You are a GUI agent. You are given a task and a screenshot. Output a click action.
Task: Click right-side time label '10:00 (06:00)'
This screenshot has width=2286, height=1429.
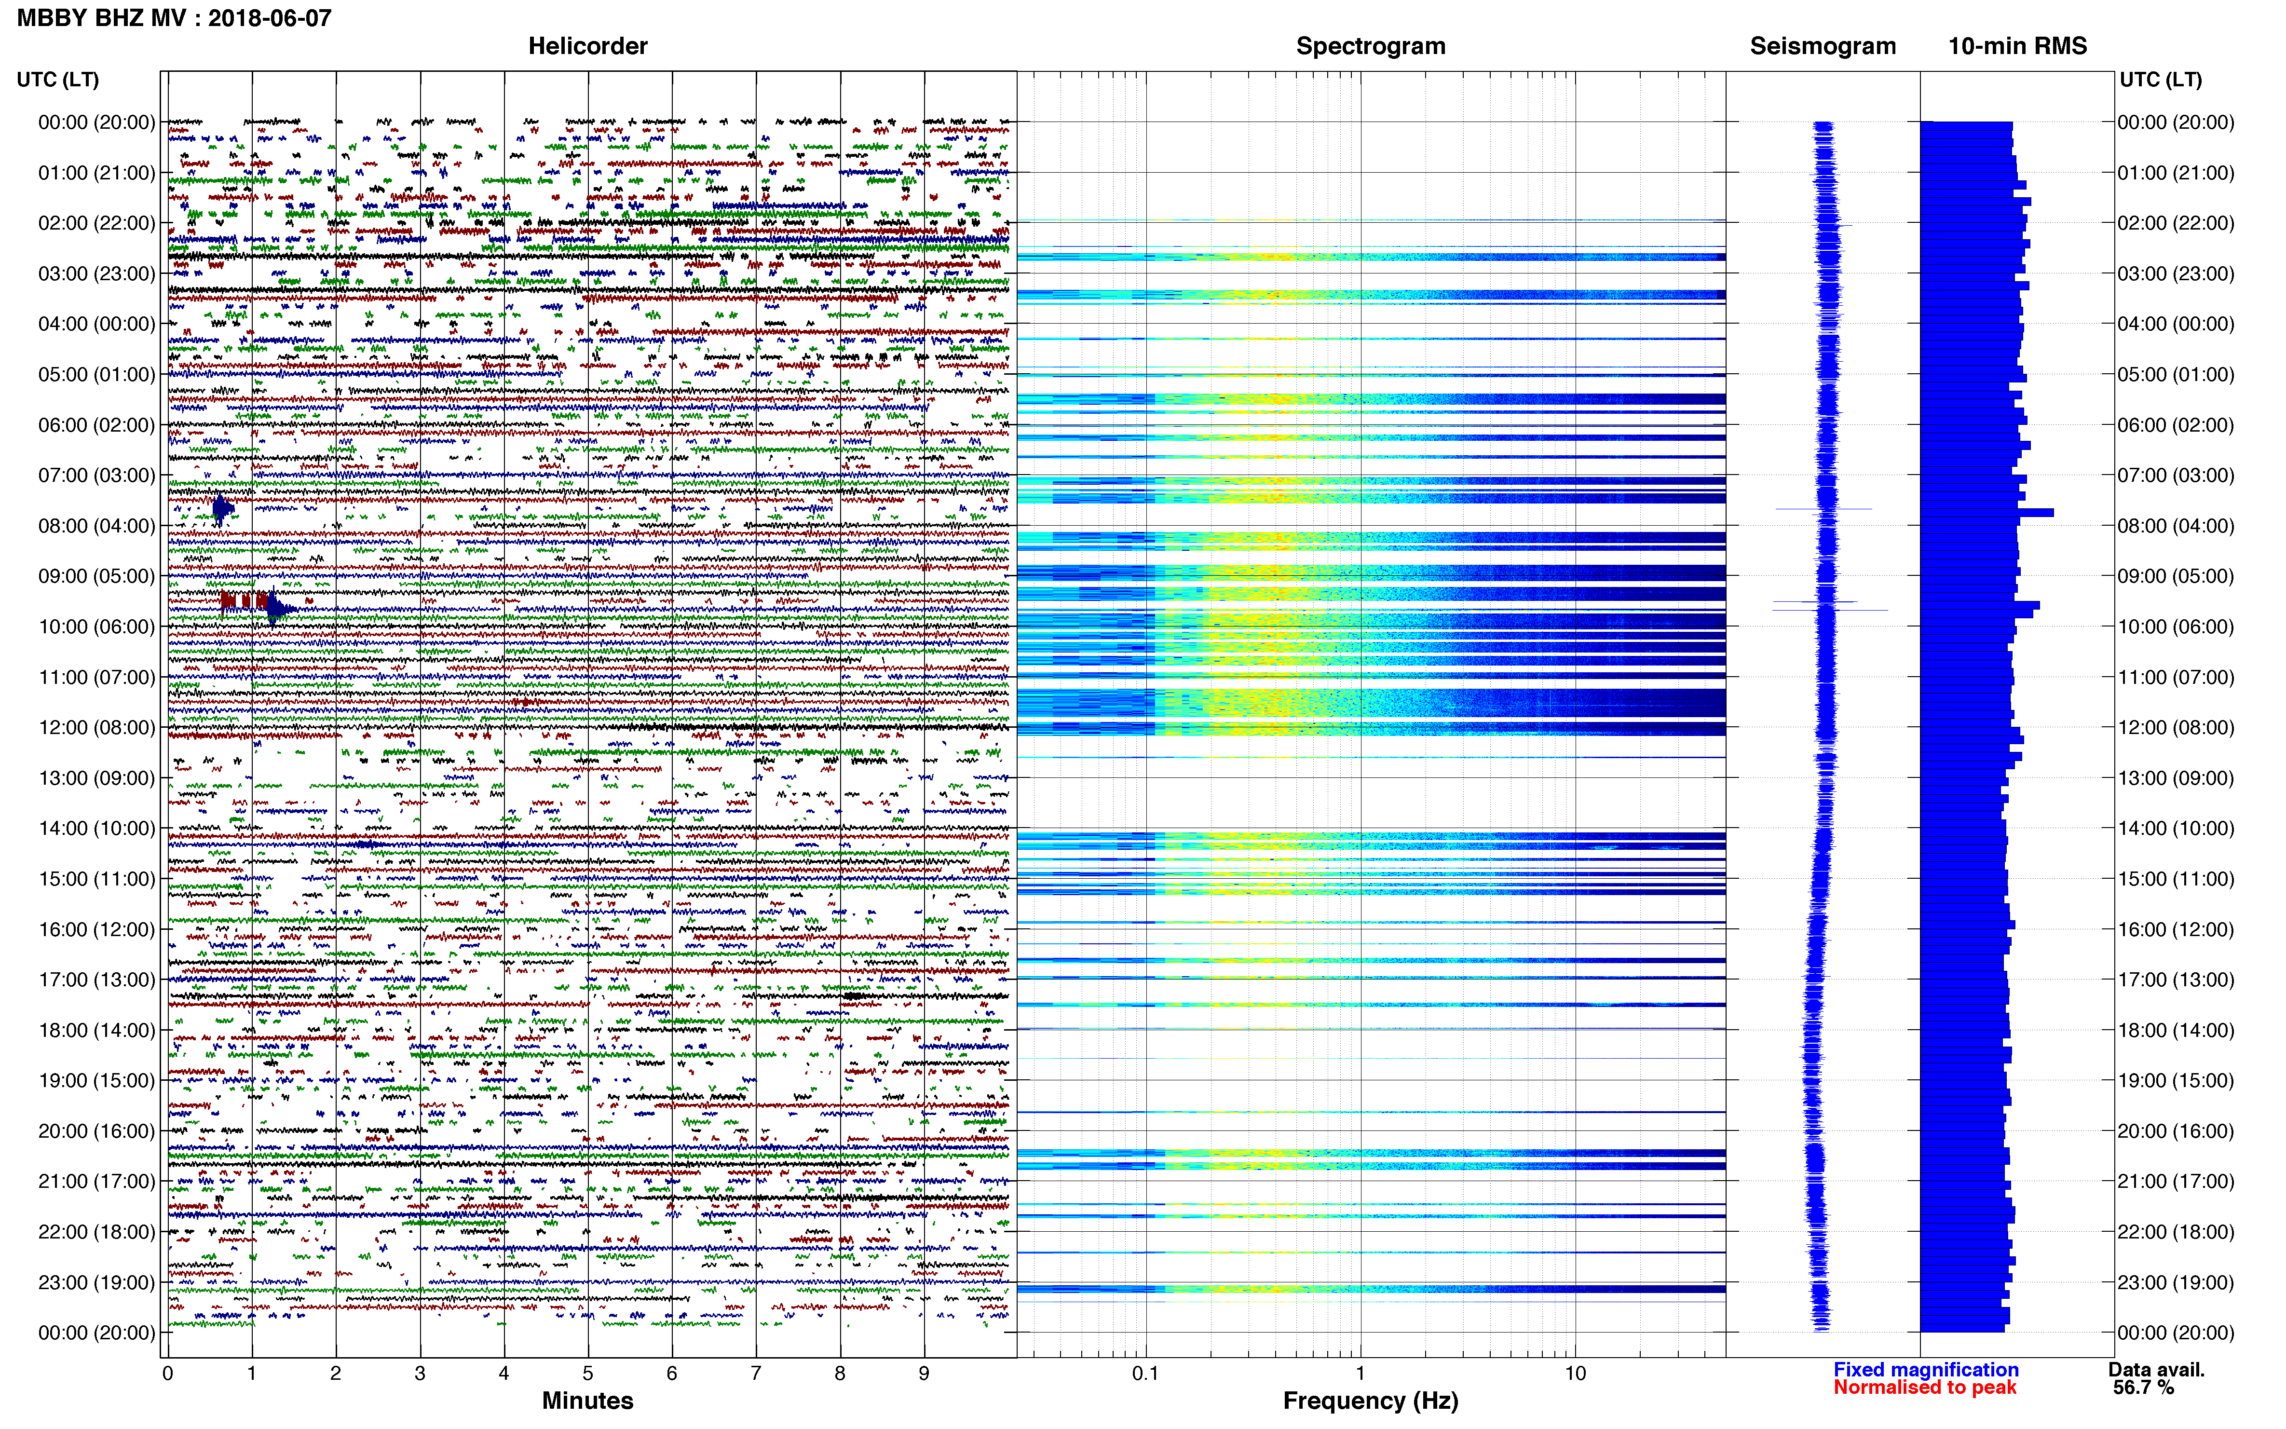click(2176, 626)
